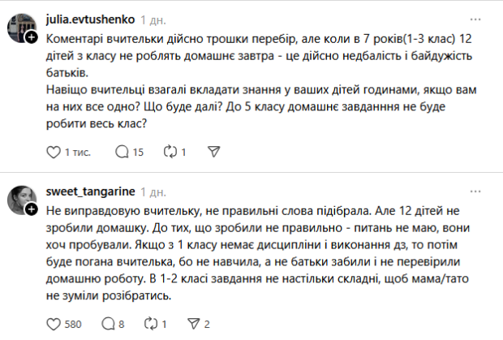Open replies on julia.evtushenko's comment

tap(123, 152)
